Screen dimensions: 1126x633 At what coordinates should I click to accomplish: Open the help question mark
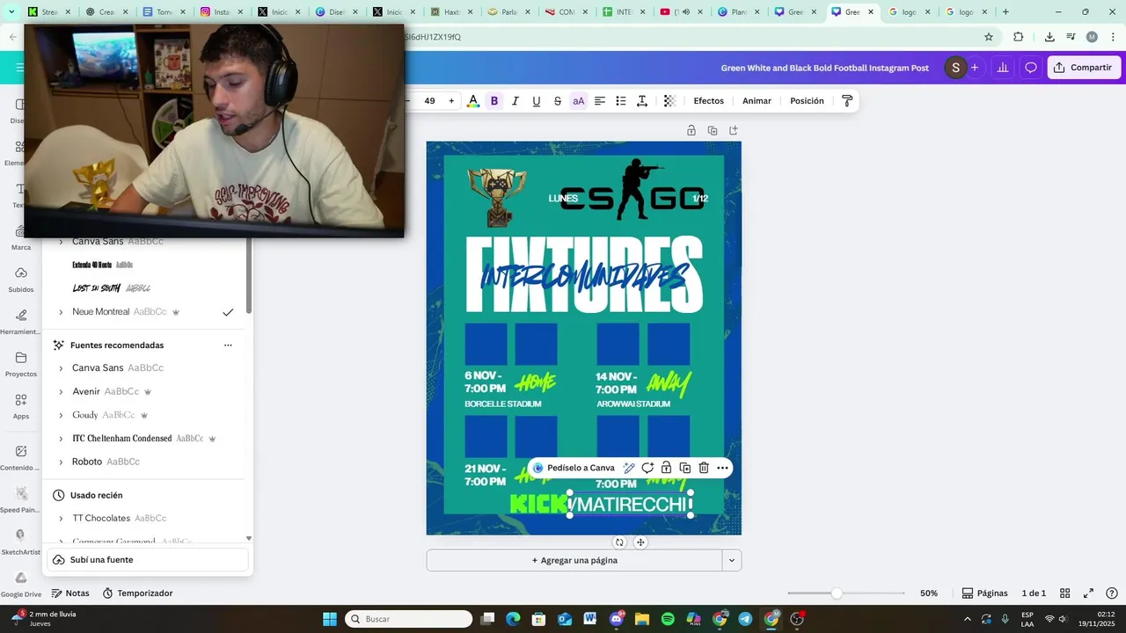pyautogui.click(x=1112, y=593)
